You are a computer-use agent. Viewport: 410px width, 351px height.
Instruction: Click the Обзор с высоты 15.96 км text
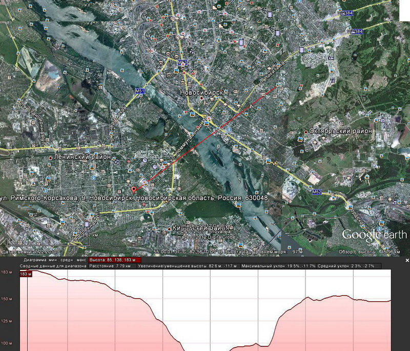[369, 252]
